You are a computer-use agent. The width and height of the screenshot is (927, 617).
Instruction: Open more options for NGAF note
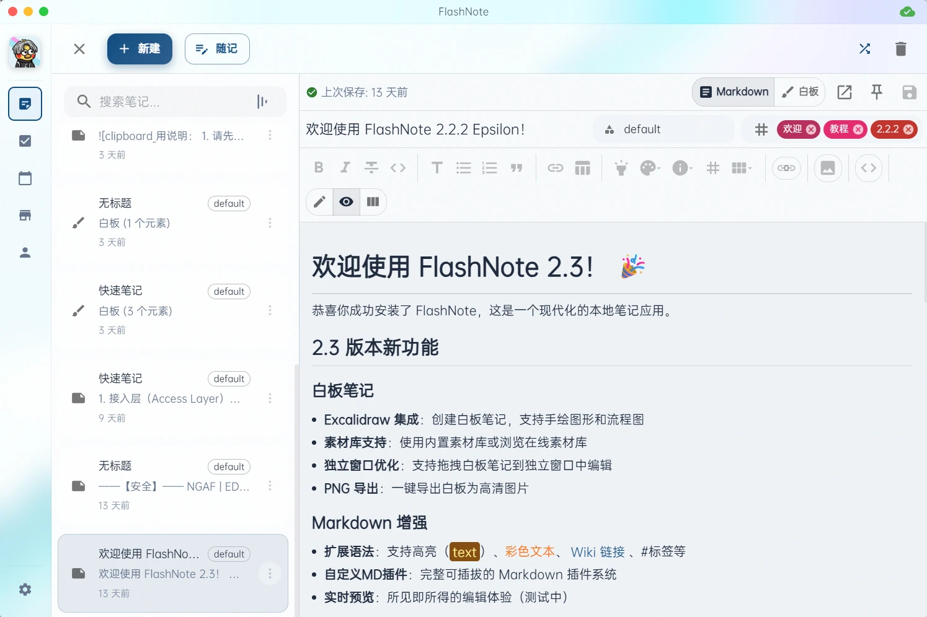pos(270,486)
